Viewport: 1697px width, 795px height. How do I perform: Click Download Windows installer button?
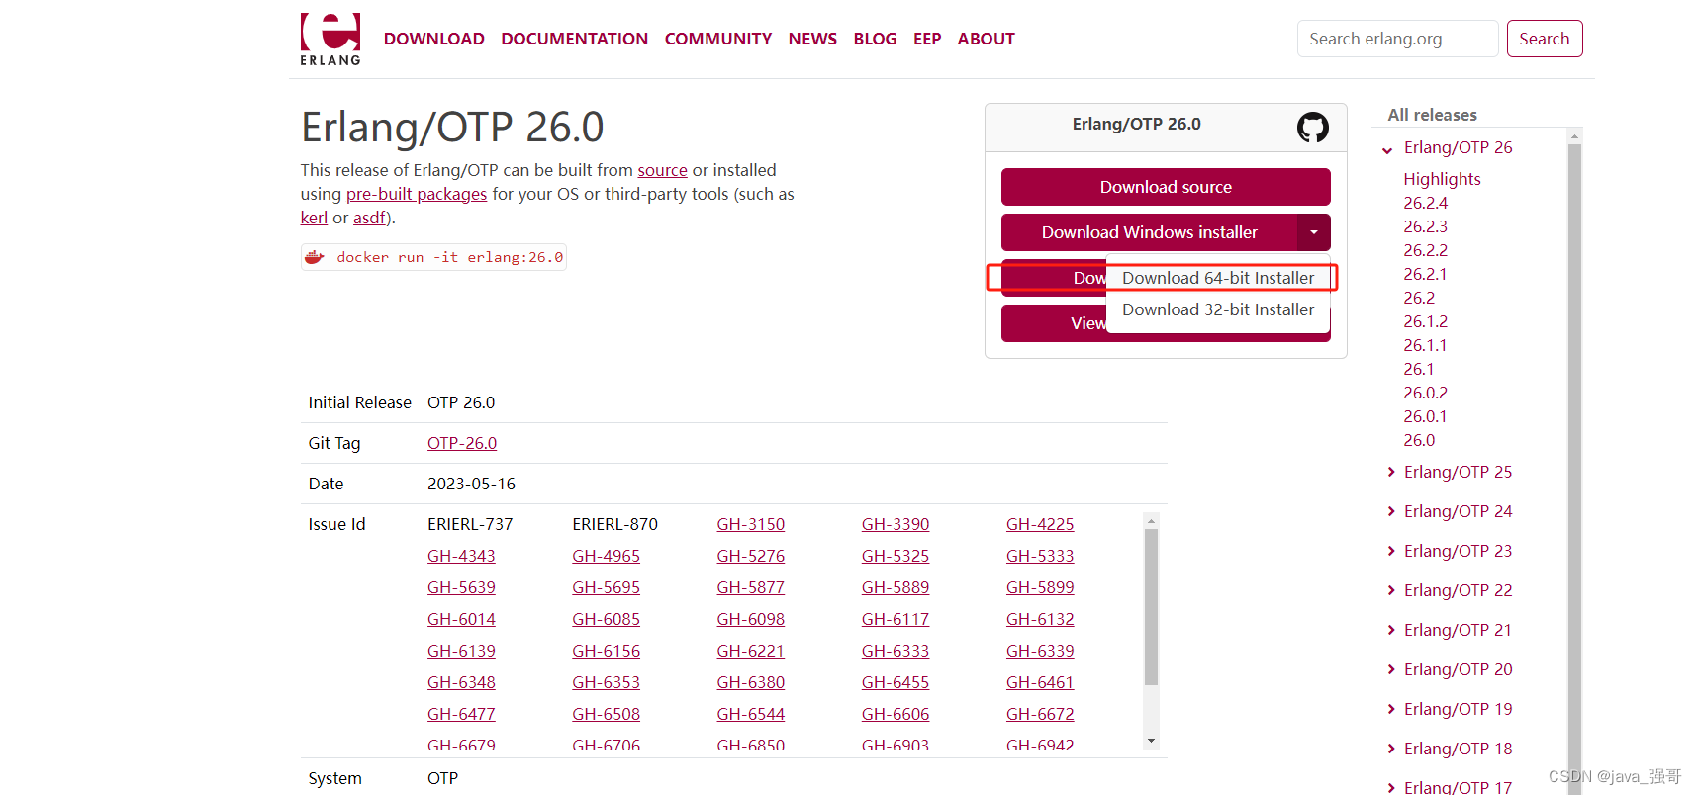tap(1149, 232)
